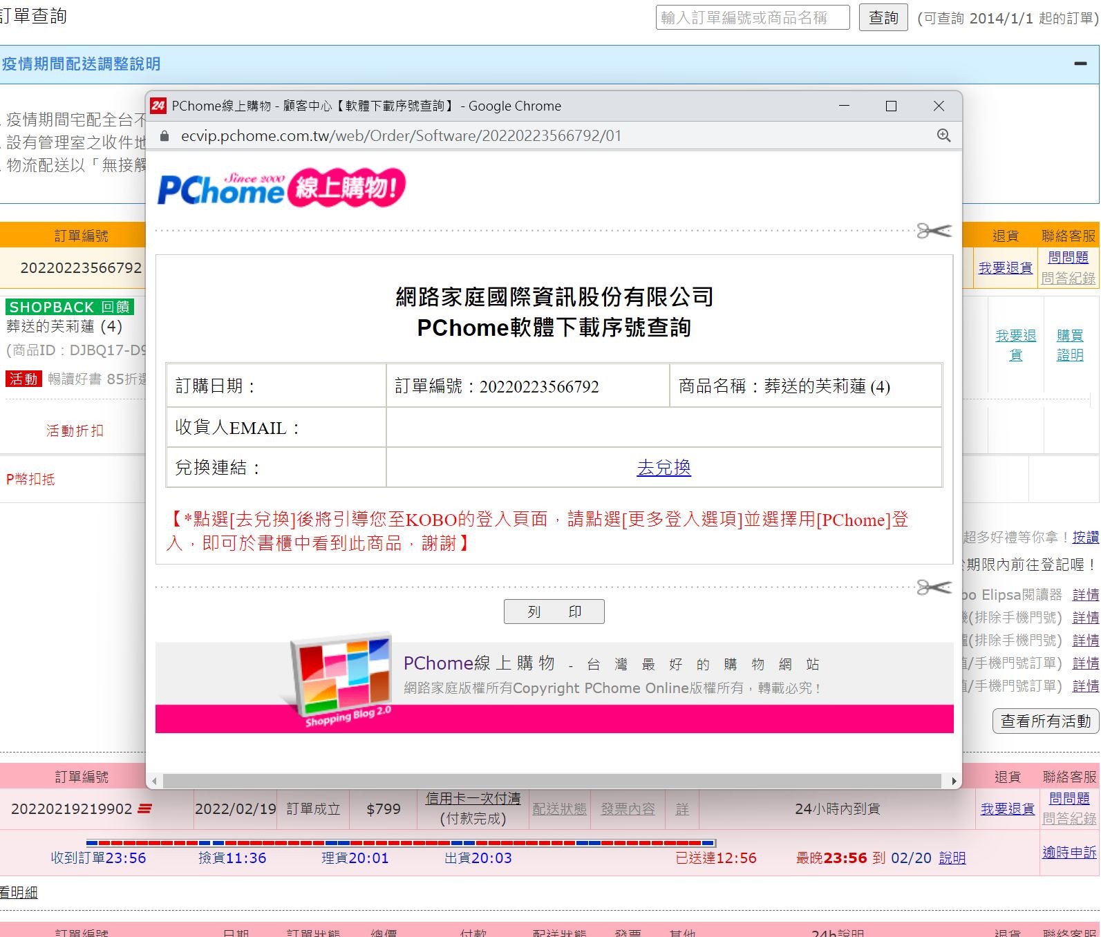The height and width of the screenshot is (937, 1101).
Task: Click the popup window's PChome 24 favicon
Action: (158, 106)
